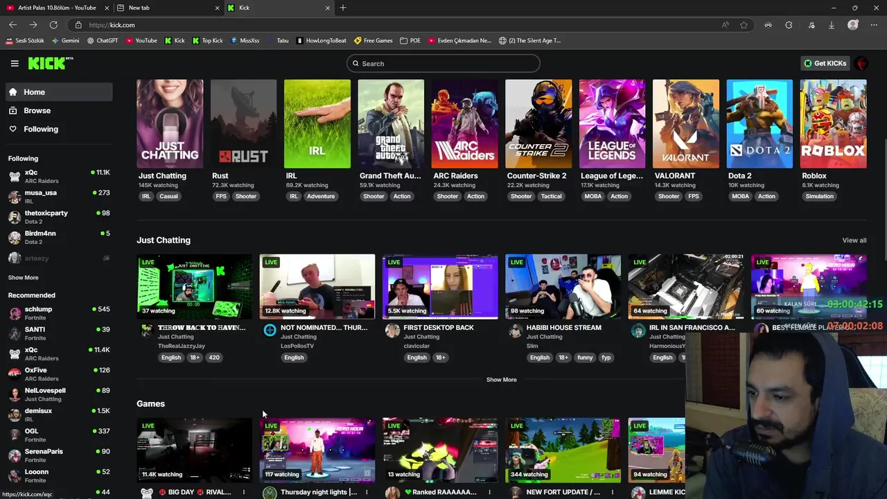This screenshot has height=499, width=887.
Task: Open the NEW FORT UPDATE stream thumbnail
Action: tap(563, 450)
